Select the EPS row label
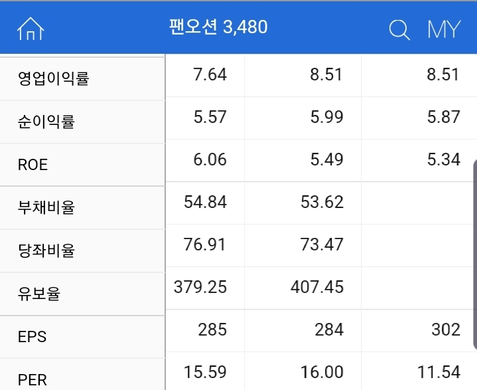This screenshot has height=390, width=477. tap(33, 337)
